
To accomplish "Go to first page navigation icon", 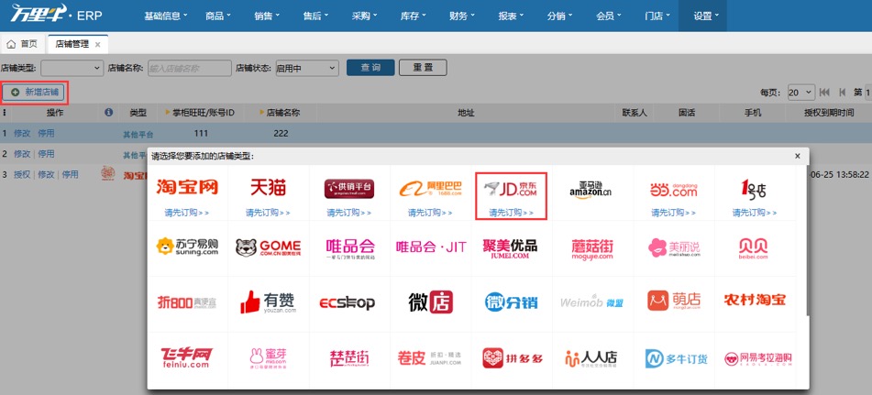I will point(824,93).
